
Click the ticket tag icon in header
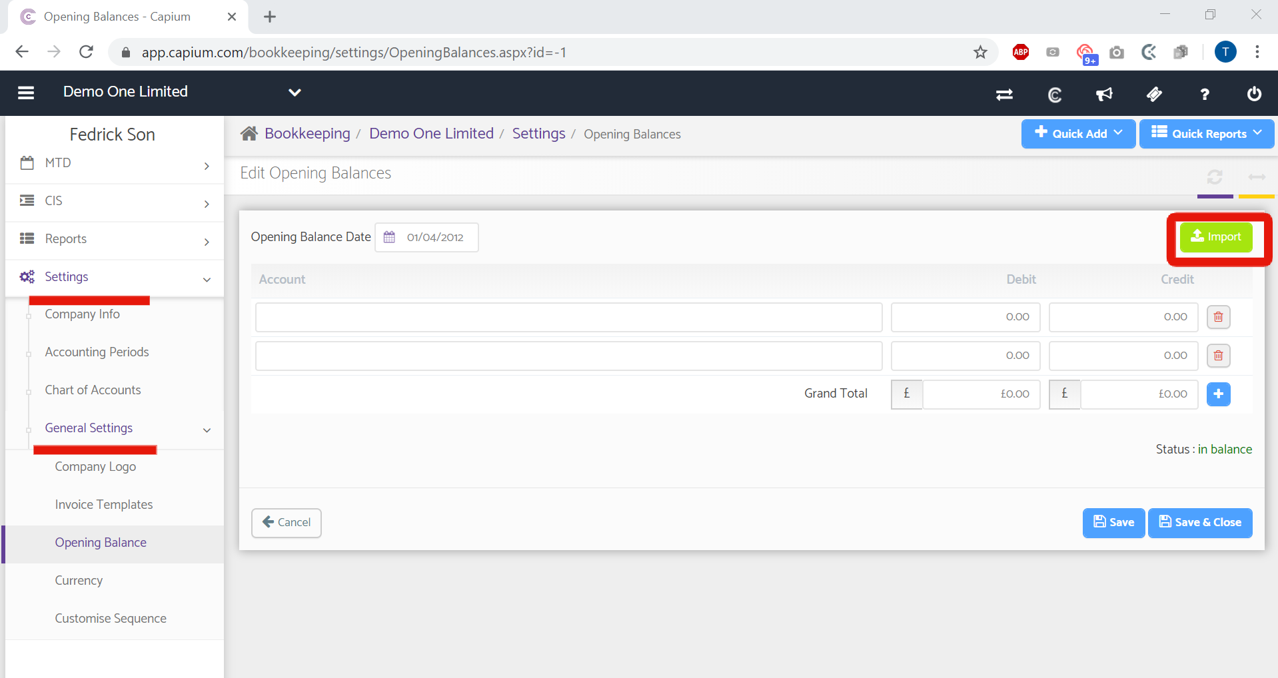pos(1154,95)
